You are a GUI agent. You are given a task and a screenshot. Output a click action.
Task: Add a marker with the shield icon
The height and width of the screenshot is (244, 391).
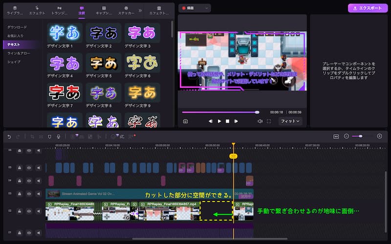(50, 137)
